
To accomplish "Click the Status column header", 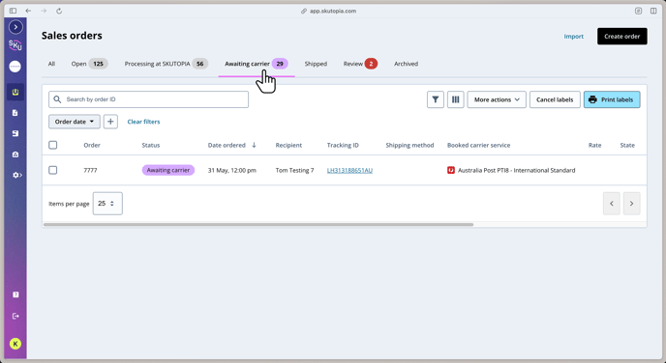I will click(151, 145).
